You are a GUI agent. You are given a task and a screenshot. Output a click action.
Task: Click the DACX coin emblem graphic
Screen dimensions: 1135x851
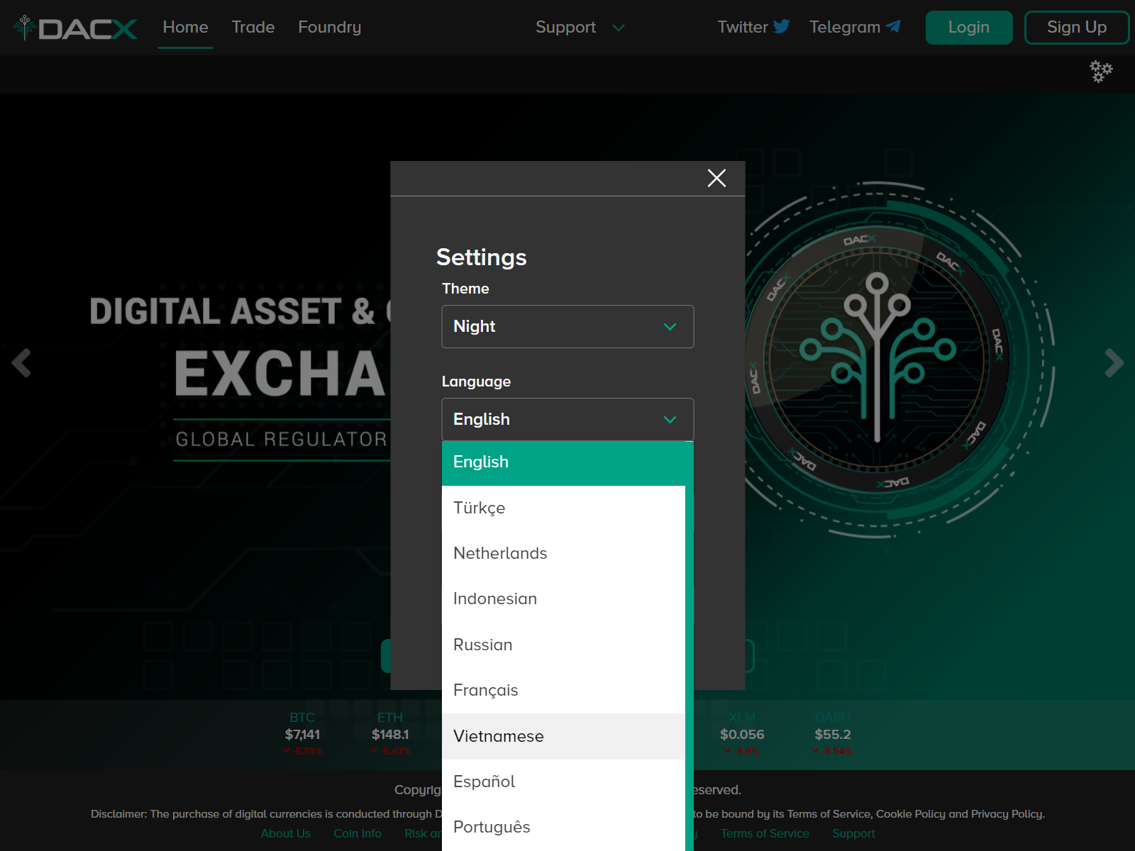click(878, 359)
